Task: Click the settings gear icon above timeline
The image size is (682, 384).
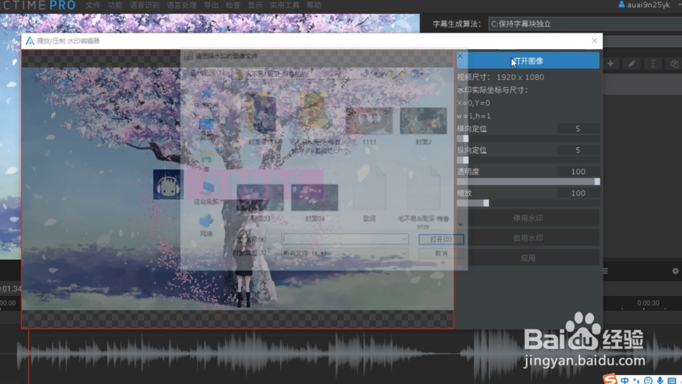Action: tap(675, 271)
